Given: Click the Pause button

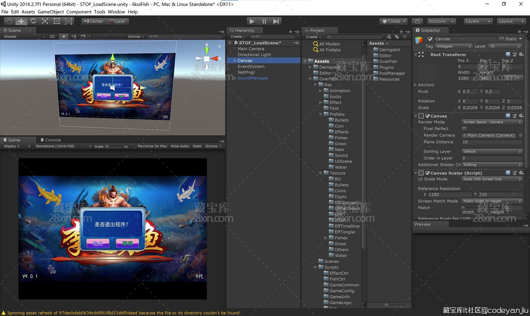Looking at the screenshot, I should [x=264, y=21].
